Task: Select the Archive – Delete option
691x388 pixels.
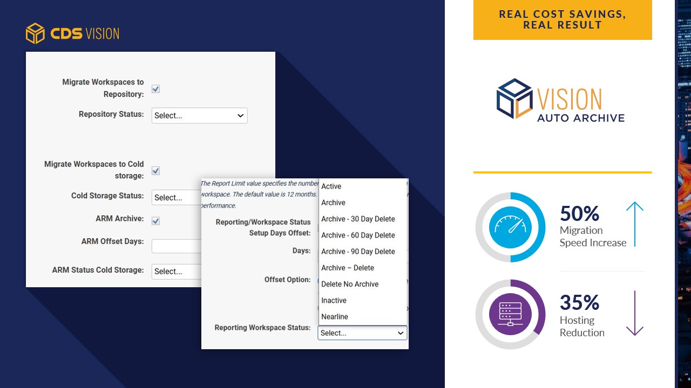Action: click(x=362, y=268)
